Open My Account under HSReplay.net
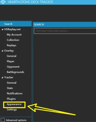 pyautogui.click(x=14, y=35)
